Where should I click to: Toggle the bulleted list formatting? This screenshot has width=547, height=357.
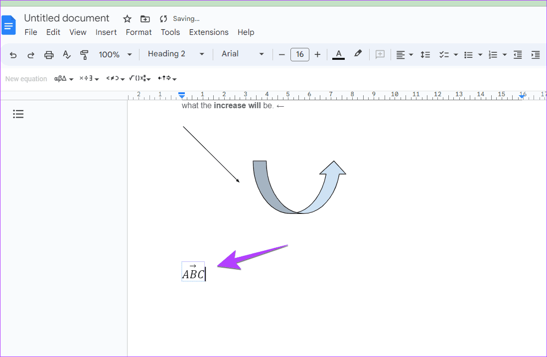point(468,55)
